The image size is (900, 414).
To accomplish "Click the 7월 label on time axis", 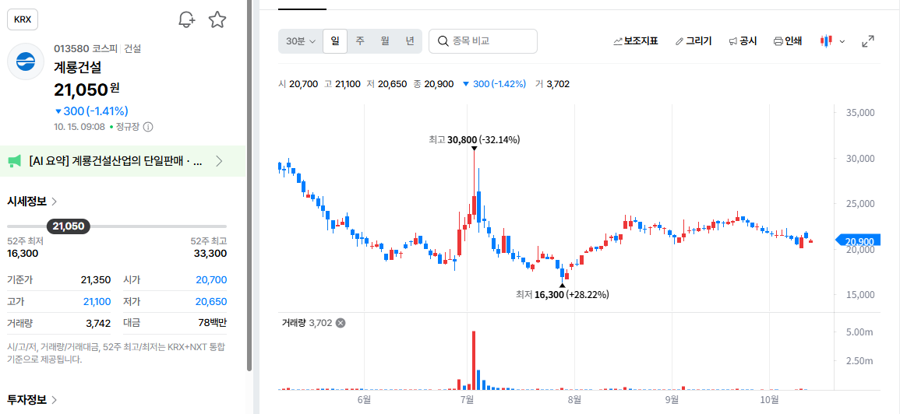I will pos(468,399).
